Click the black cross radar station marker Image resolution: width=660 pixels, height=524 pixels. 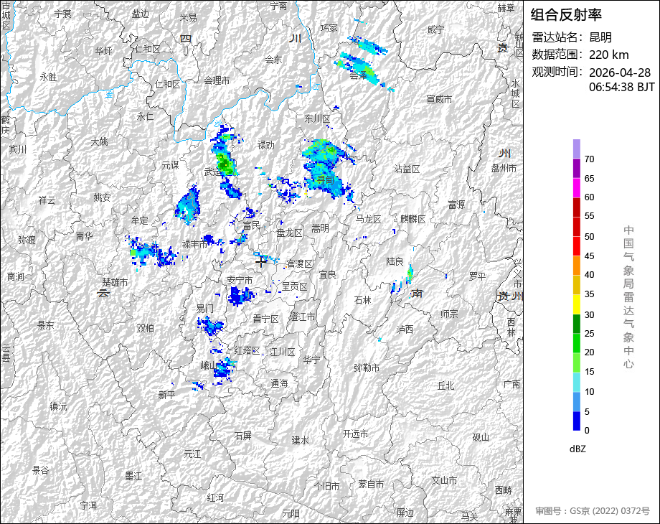pos(261,262)
